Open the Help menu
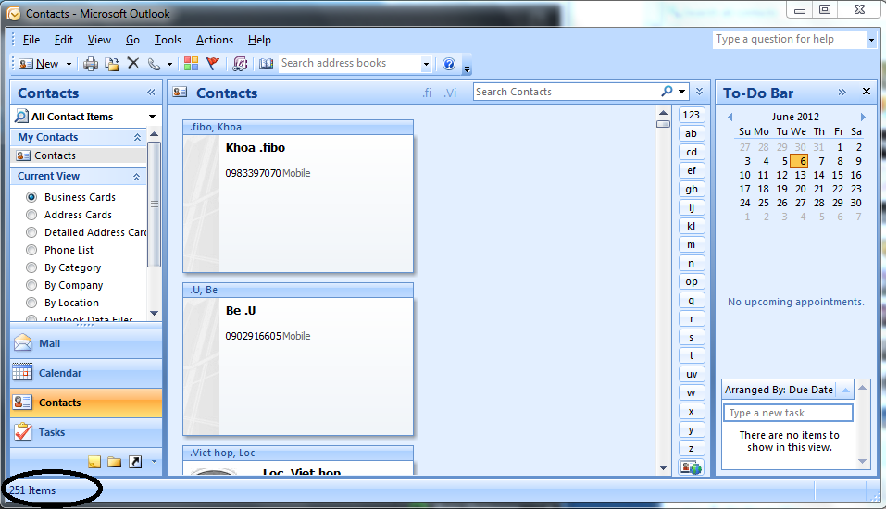This screenshot has width=886, height=509. click(x=259, y=40)
